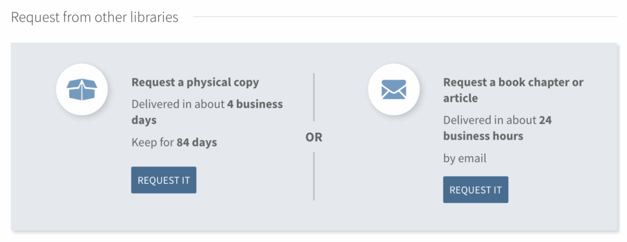Select the 'Request a book chapter or article' heading
Screen dimensions: 627x242
click(513, 90)
